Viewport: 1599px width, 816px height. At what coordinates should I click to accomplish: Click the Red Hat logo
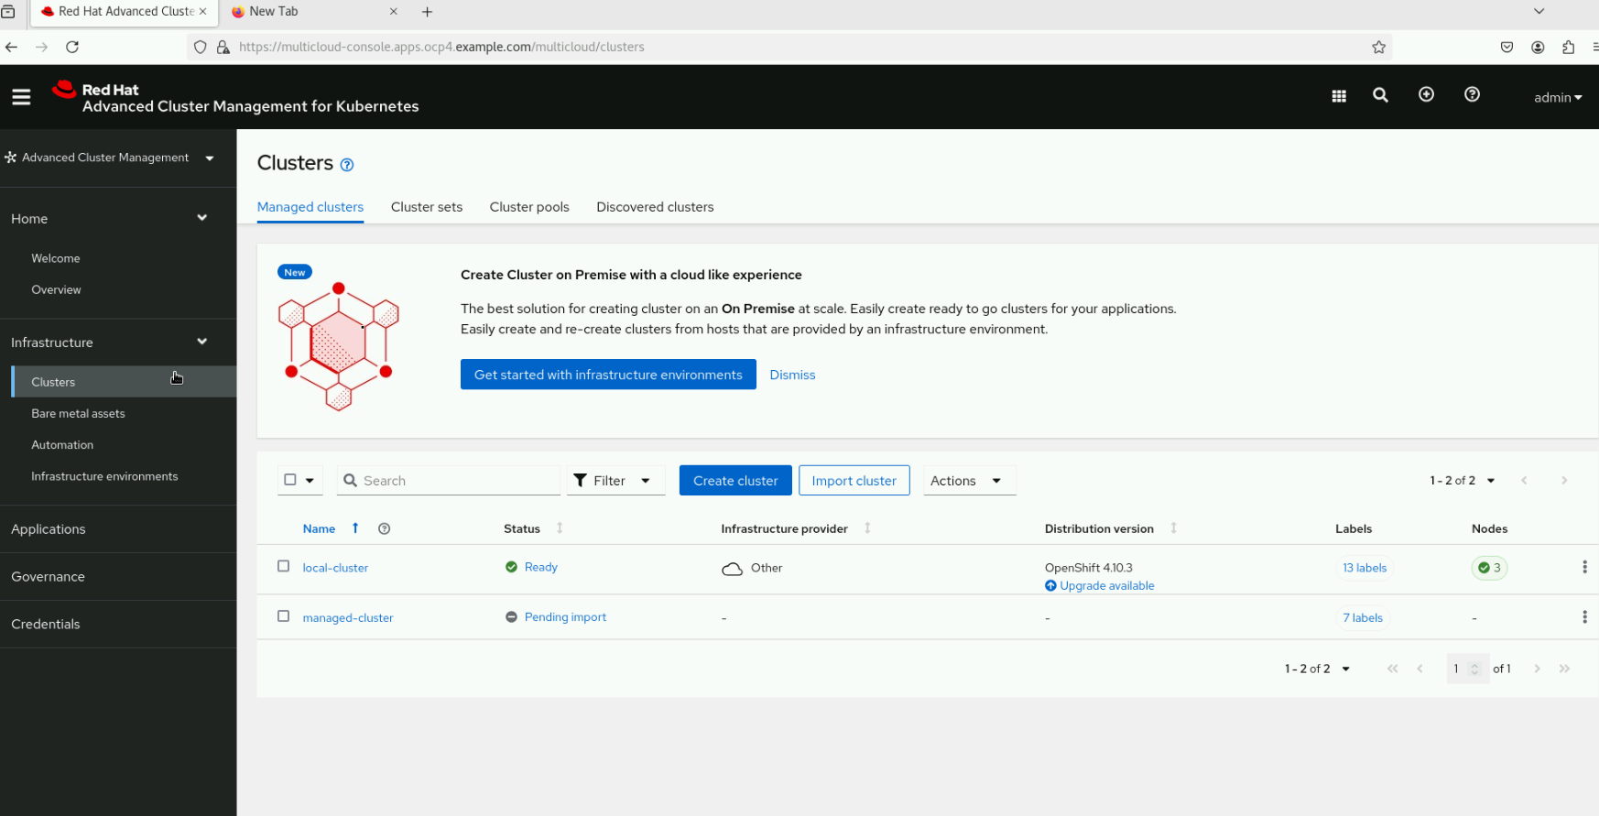point(64,89)
